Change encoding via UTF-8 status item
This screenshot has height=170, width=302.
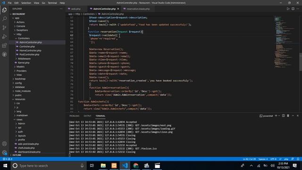pyautogui.click(x=273, y=159)
